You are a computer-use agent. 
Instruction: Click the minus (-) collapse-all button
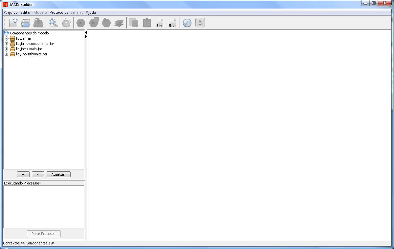38,174
